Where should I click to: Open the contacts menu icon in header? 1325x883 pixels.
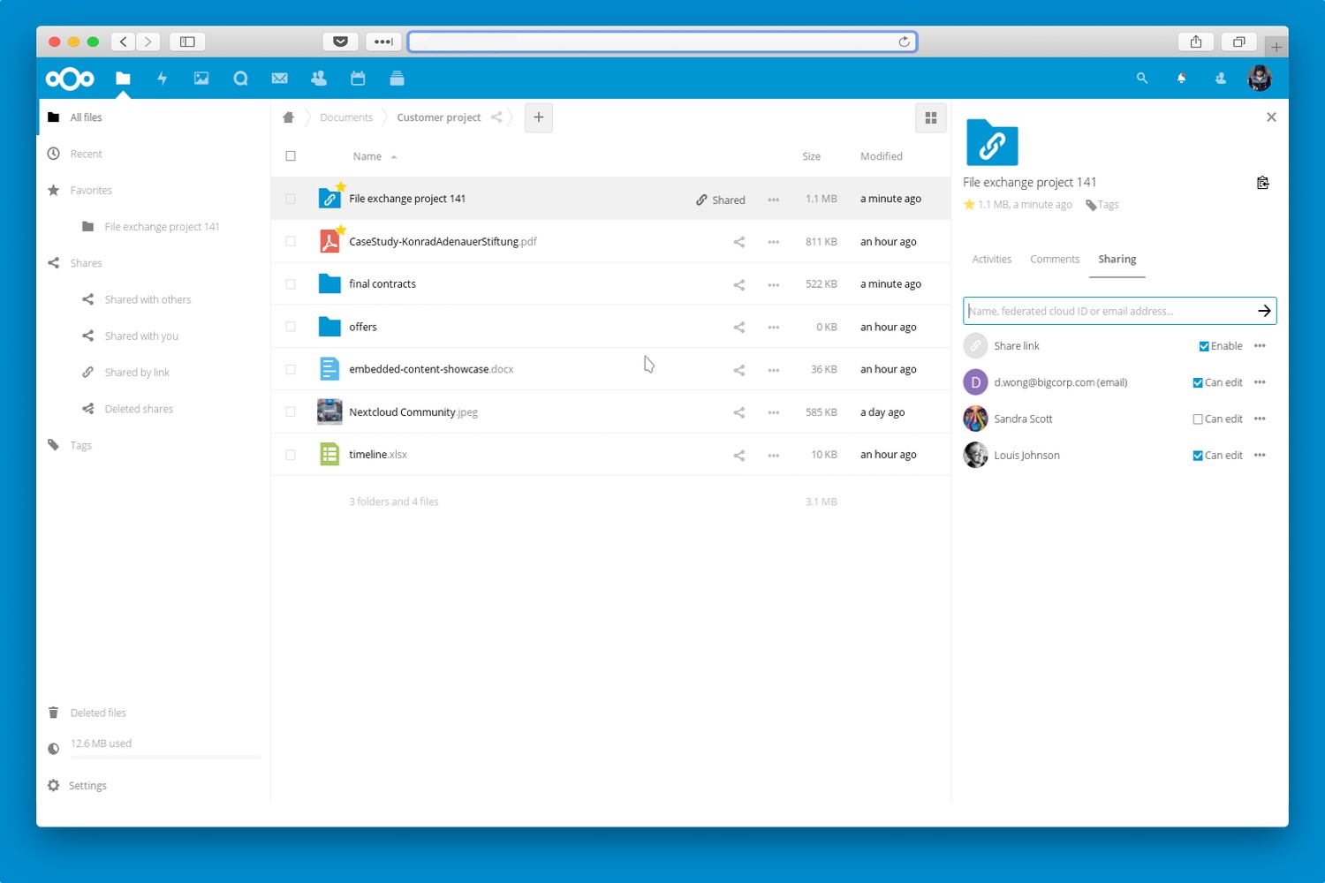(x=1221, y=79)
